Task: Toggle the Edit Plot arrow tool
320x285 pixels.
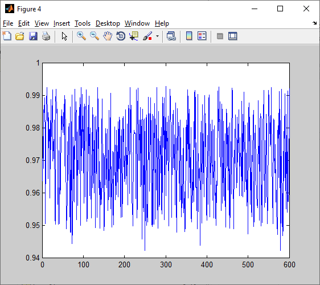Action: pyautogui.click(x=64, y=36)
